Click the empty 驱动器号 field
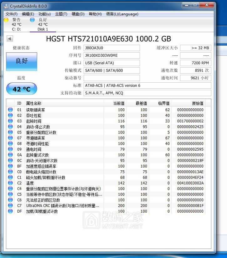 point(112,78)
